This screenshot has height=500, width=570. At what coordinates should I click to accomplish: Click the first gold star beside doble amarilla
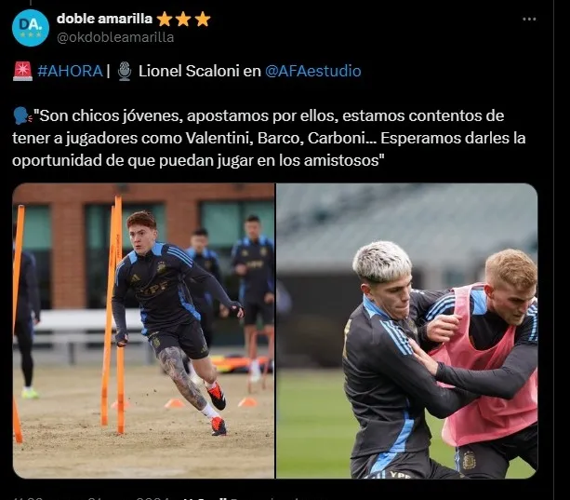165,19
